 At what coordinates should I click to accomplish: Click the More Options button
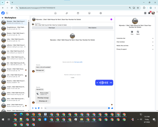tap(92, 28)
